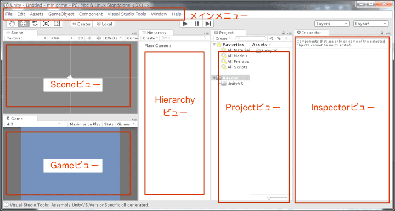Open Hierarchy panel options menu icon
The width and height of the screenshot is (395, 211).
click(x=206, y=33)
